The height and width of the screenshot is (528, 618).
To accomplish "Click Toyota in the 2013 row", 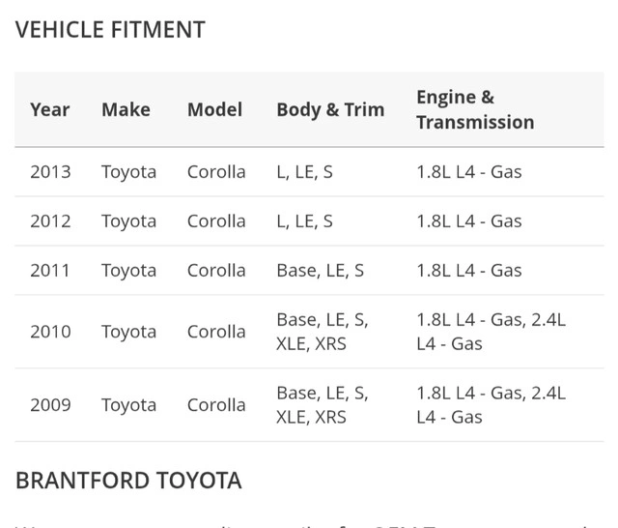I will click(x=128, y=172).
